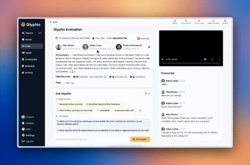Run Upselling Opportunities Summary quick action

103,104
